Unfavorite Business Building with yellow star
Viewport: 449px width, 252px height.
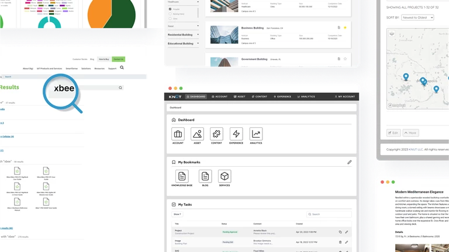pos(345,28)
